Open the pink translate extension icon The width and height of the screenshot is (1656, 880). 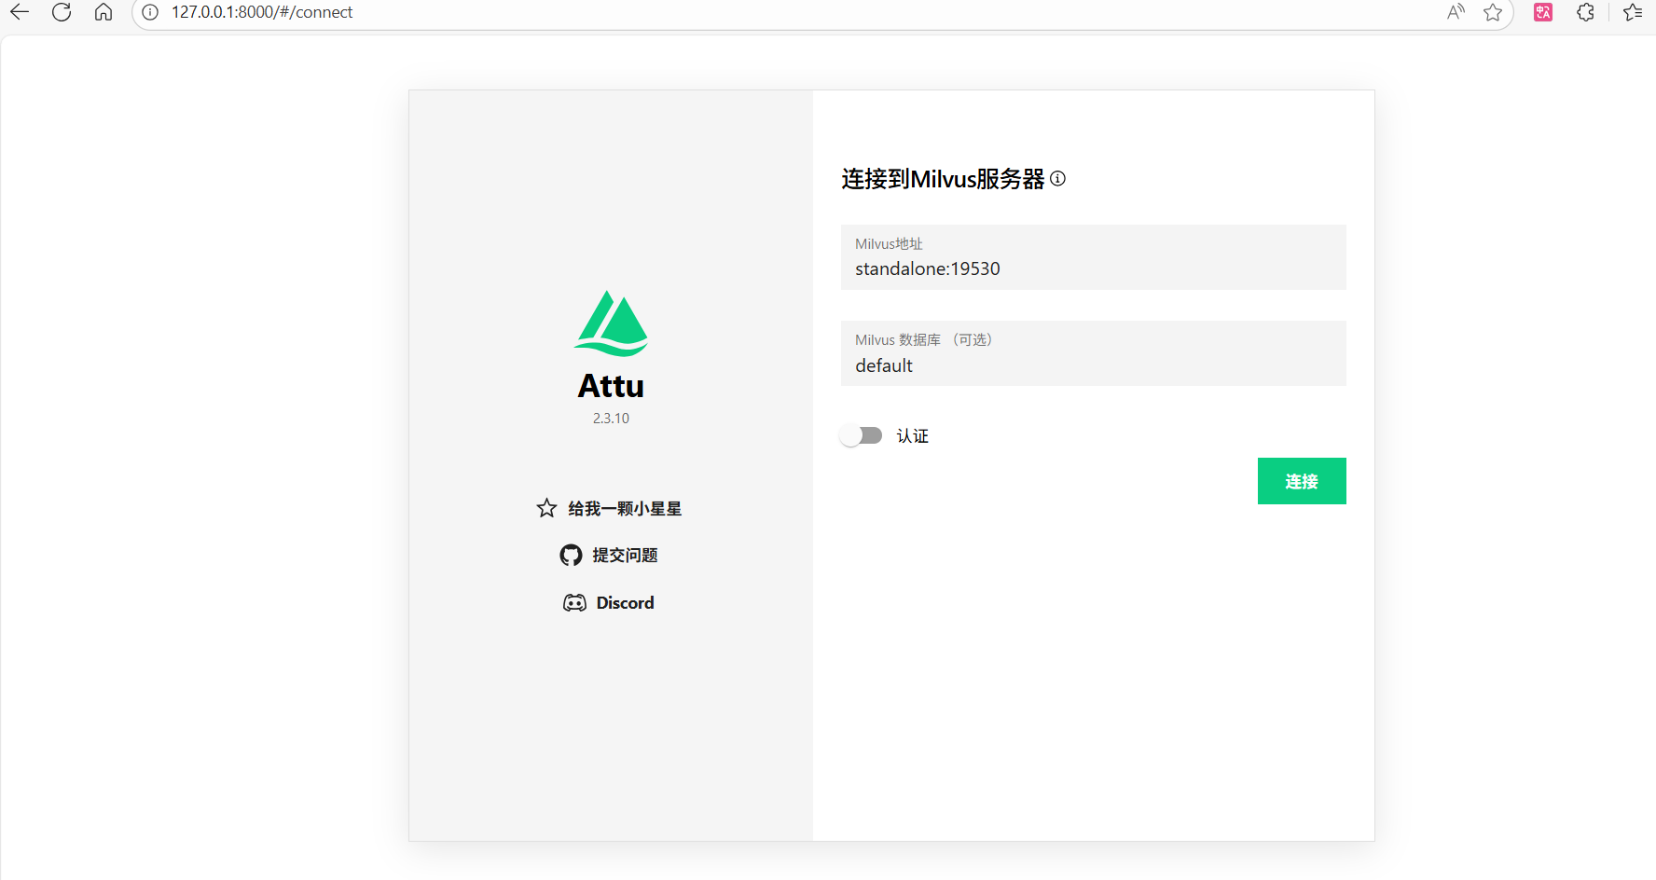[1543, 12]
